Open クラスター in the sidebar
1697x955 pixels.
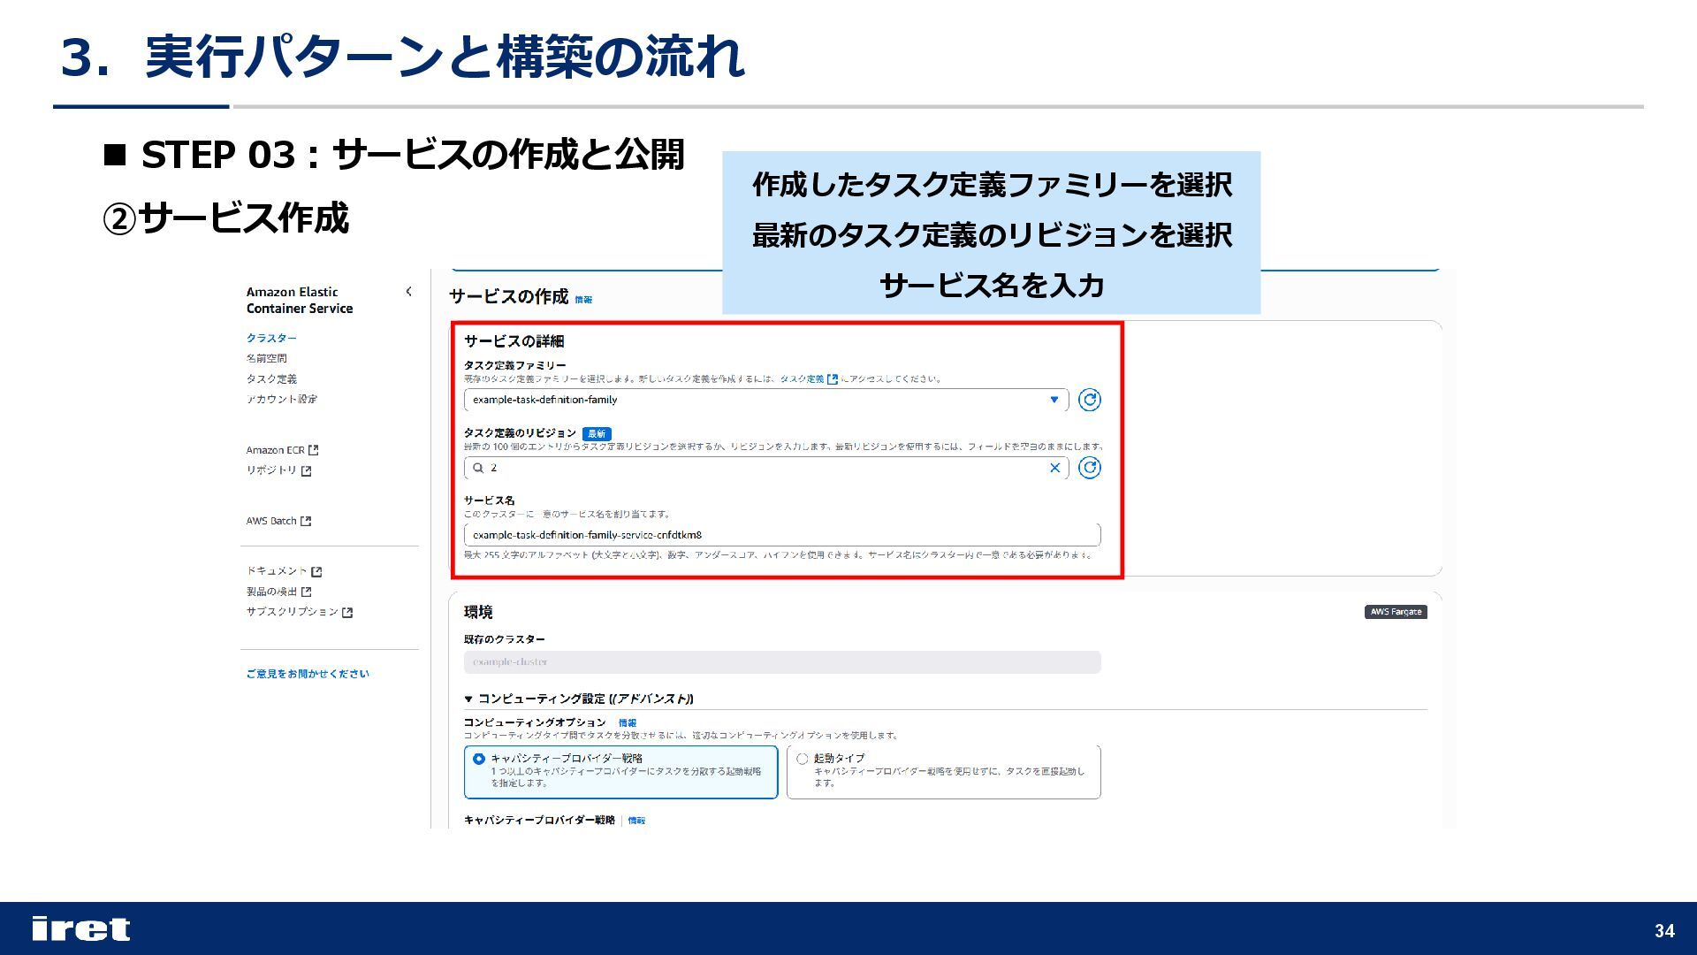271,338
